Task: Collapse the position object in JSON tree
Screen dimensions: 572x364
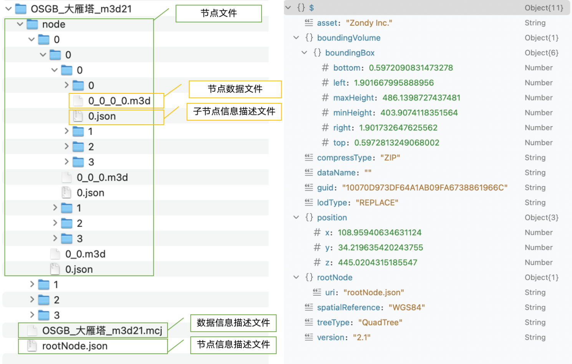Action: click(296, 218)
